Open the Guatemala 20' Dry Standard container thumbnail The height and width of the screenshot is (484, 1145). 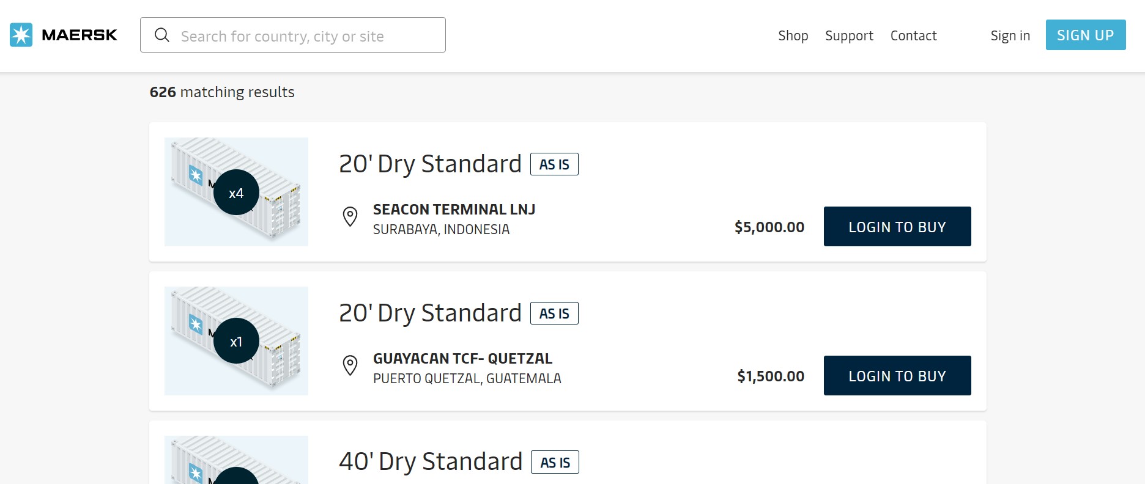(236, 341)
